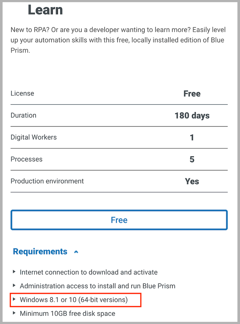Click the Processes value 5

coord(192,160)
